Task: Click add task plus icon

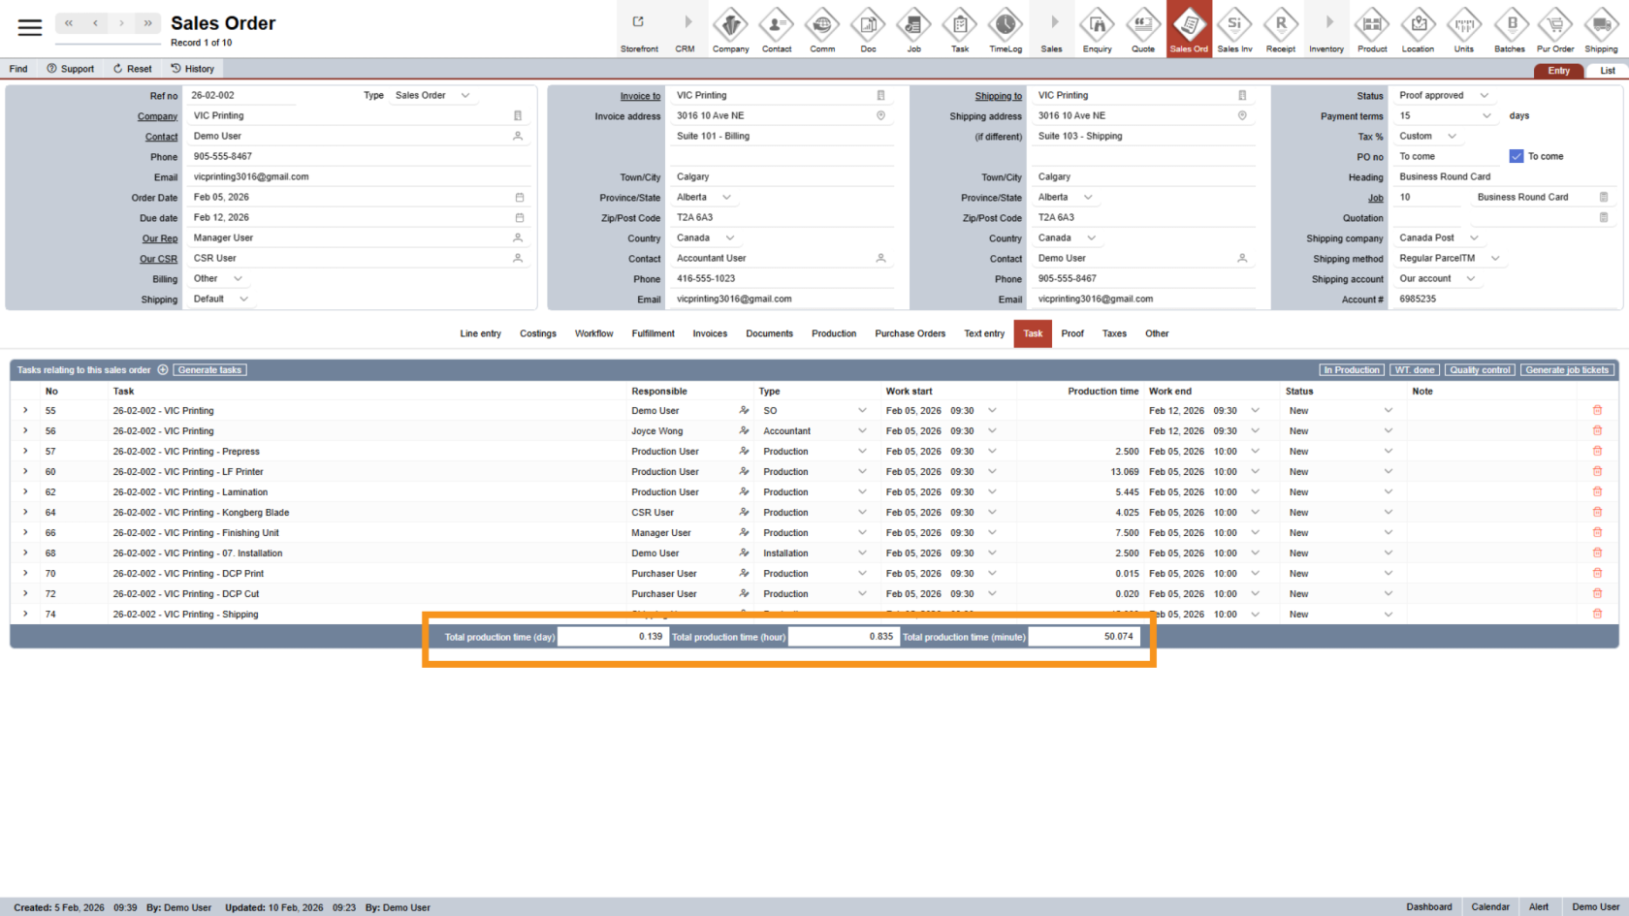Action: (163, 370)
